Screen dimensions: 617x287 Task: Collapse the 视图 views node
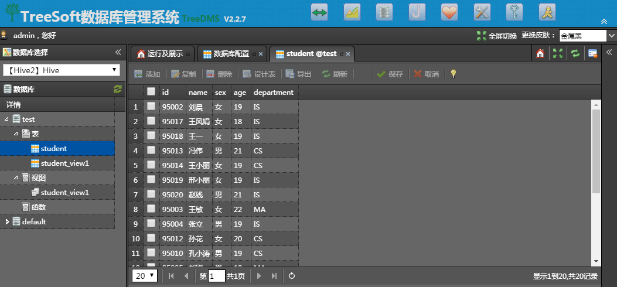point(16,177)
